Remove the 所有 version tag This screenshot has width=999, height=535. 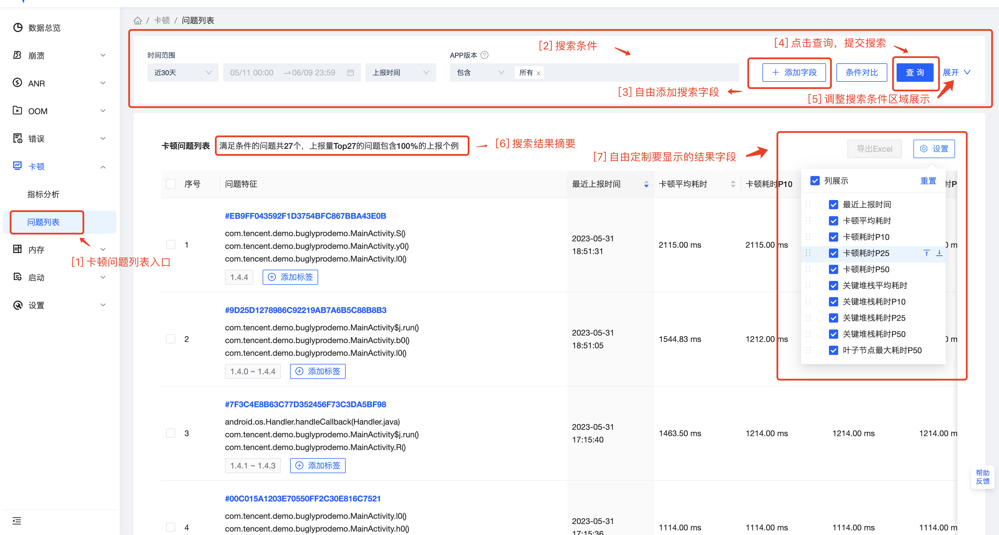[538, 73]
